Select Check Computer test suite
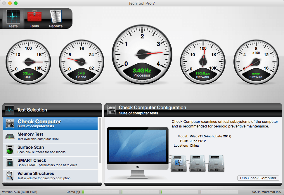This screenshot has width=284, height=195. pos(50,124)
